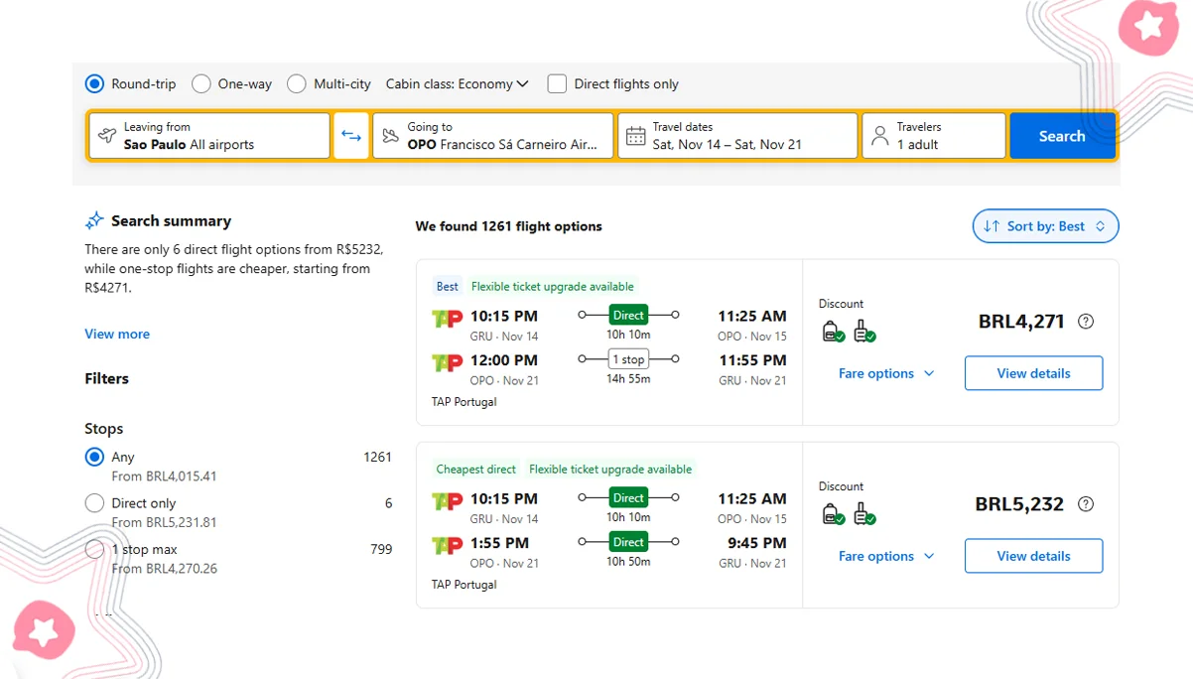
Task: Click 14h 55m duration text
Action: (628, 379)
